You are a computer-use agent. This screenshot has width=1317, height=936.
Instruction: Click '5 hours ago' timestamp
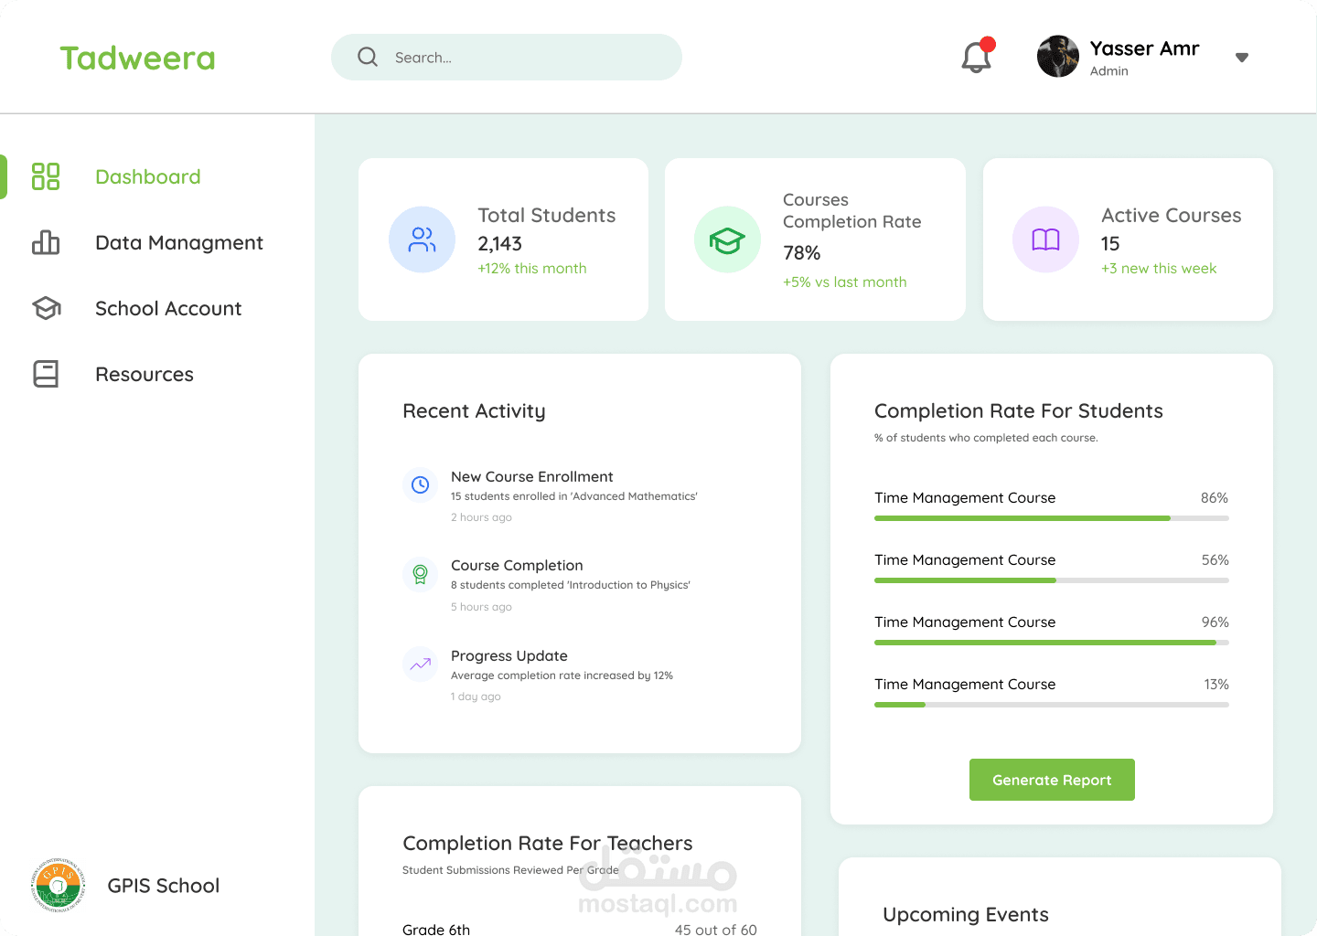tap(481, 607)
